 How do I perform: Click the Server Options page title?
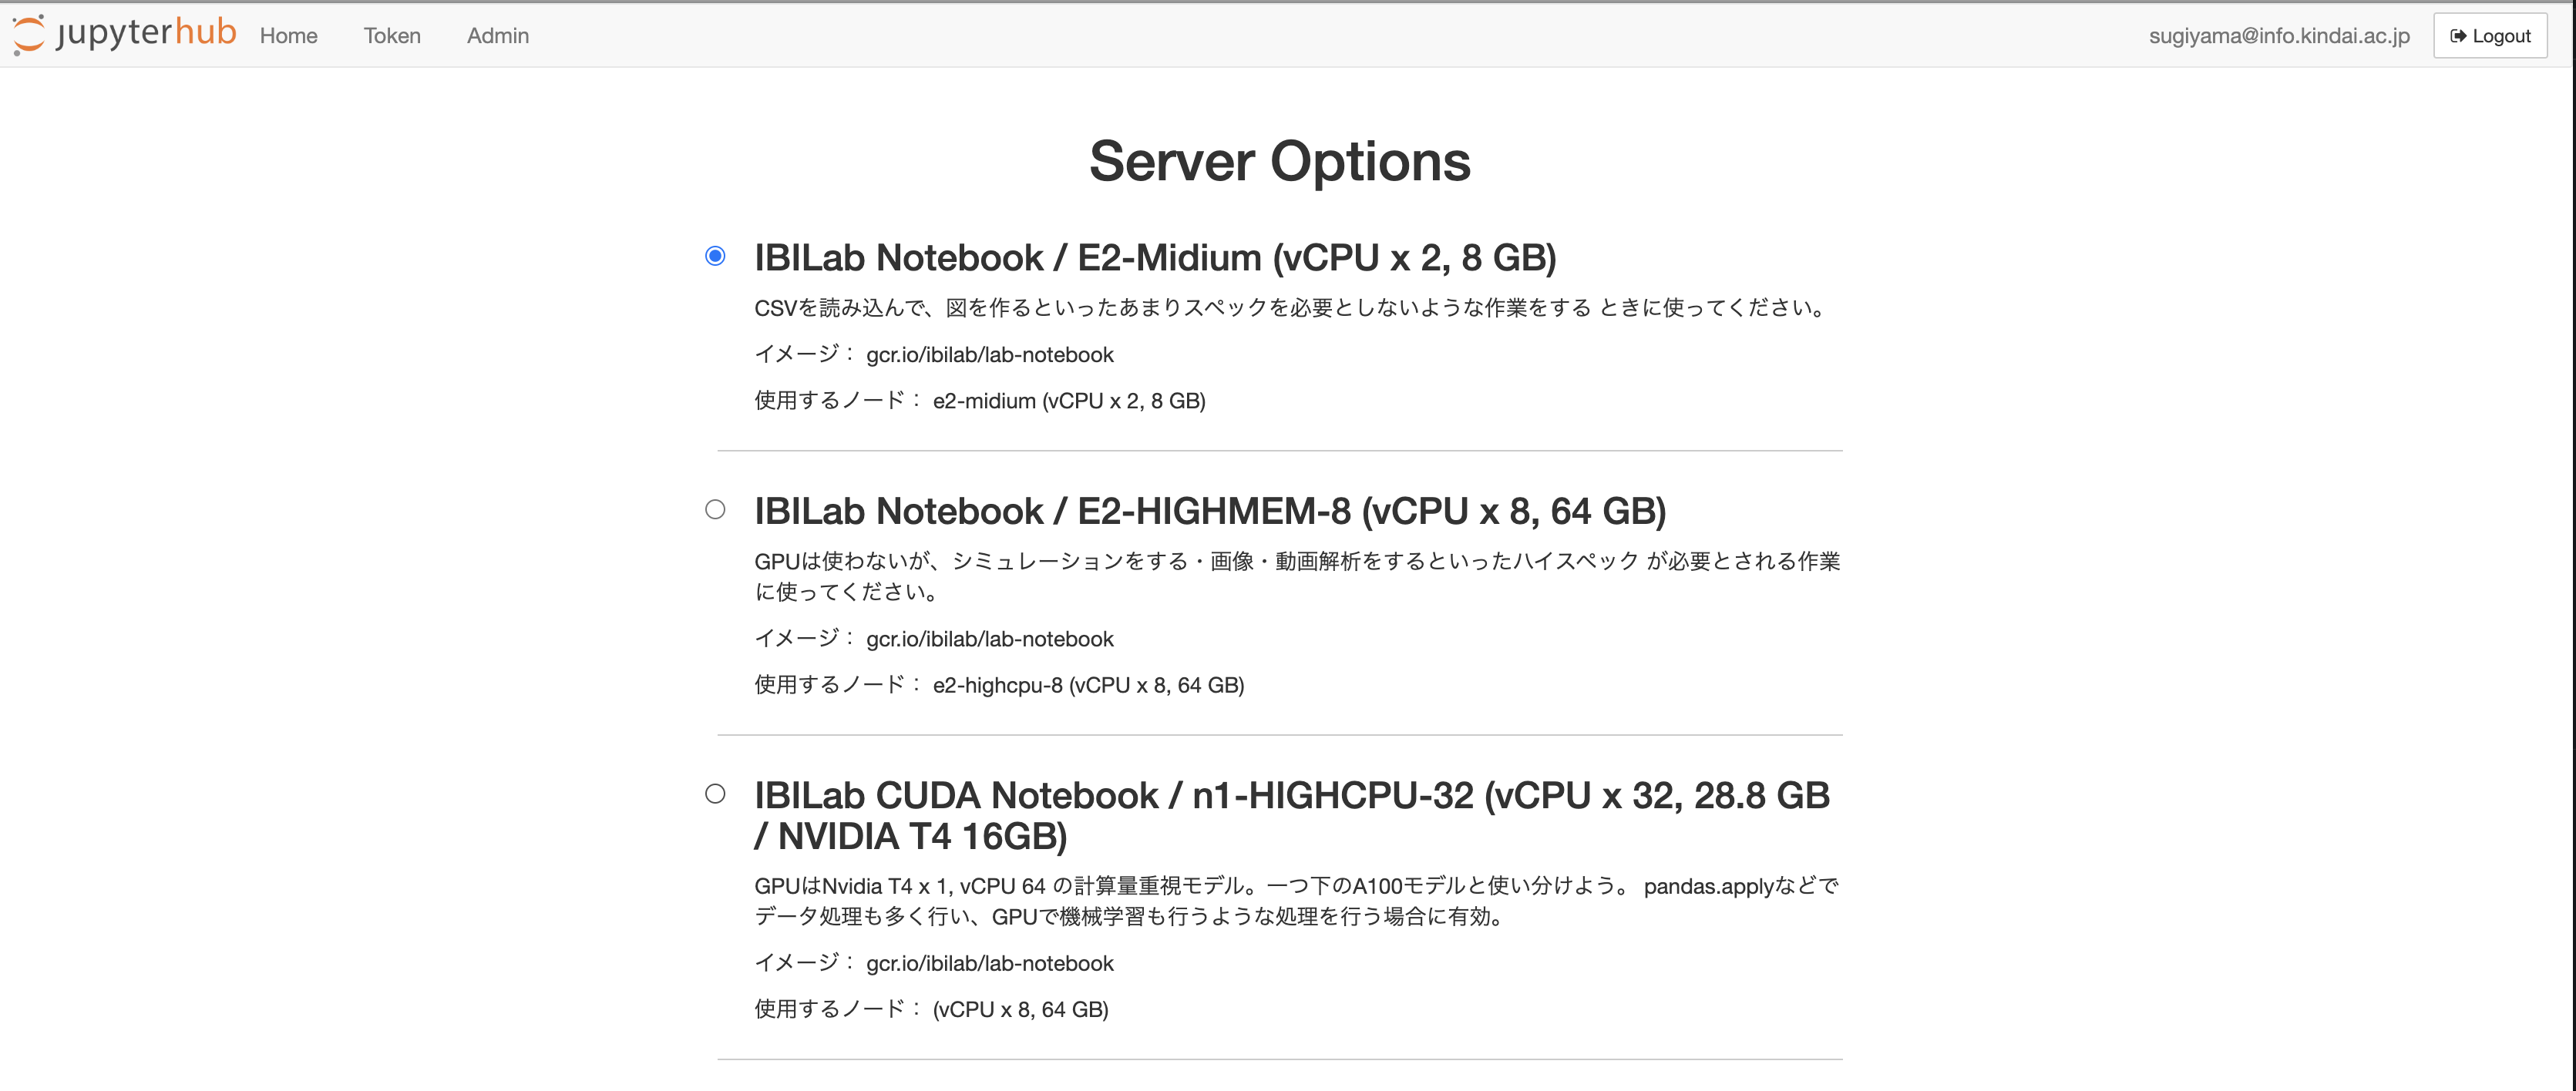point(1279,162)
